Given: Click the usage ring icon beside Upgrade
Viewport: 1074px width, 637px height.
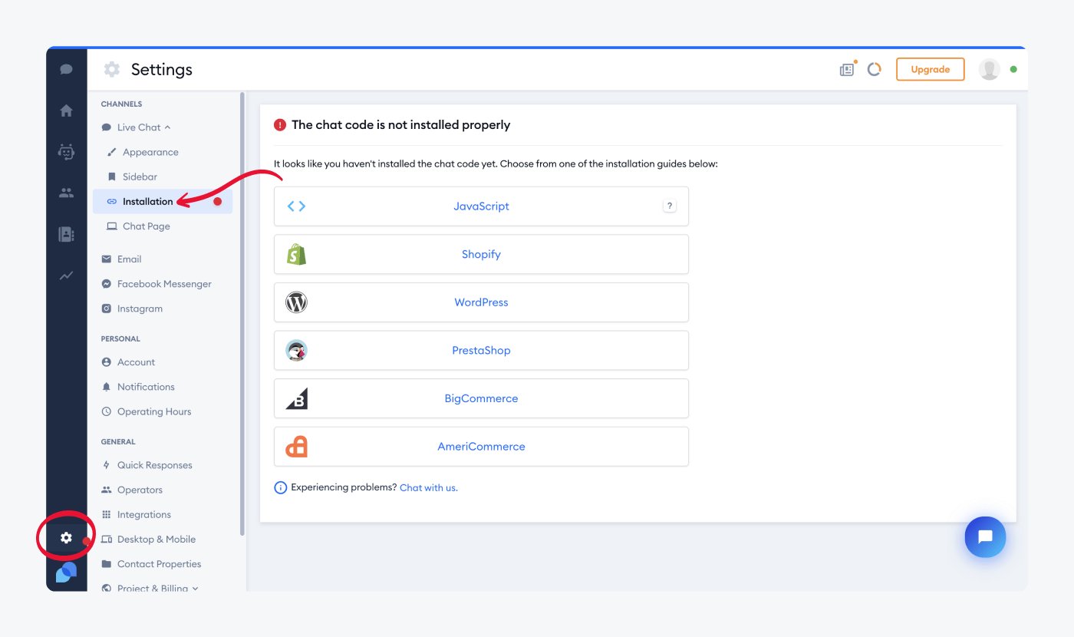Looking at the screenshot, I should [x=874, y=70].
